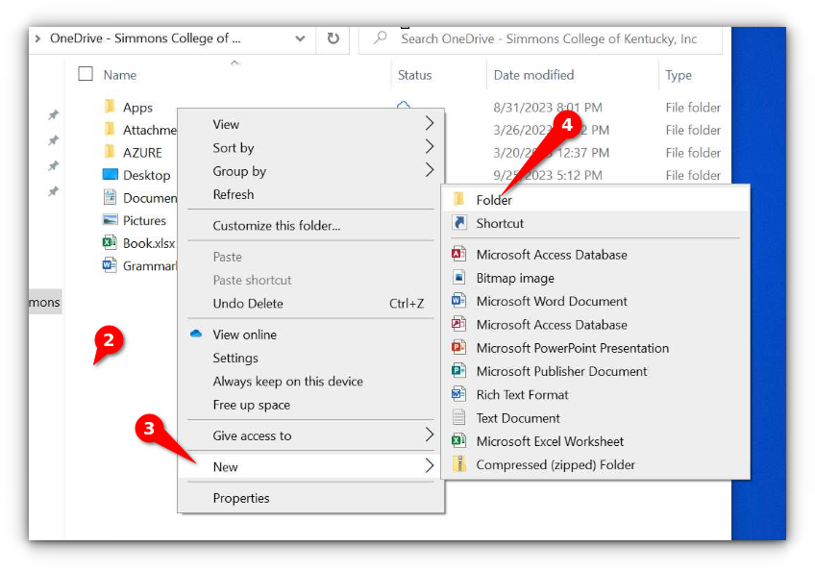Click the Pictures folder icon
Image resolution: width=815 pixels, height=571 pixels.
pyautogui.click(x=111, y=220)
